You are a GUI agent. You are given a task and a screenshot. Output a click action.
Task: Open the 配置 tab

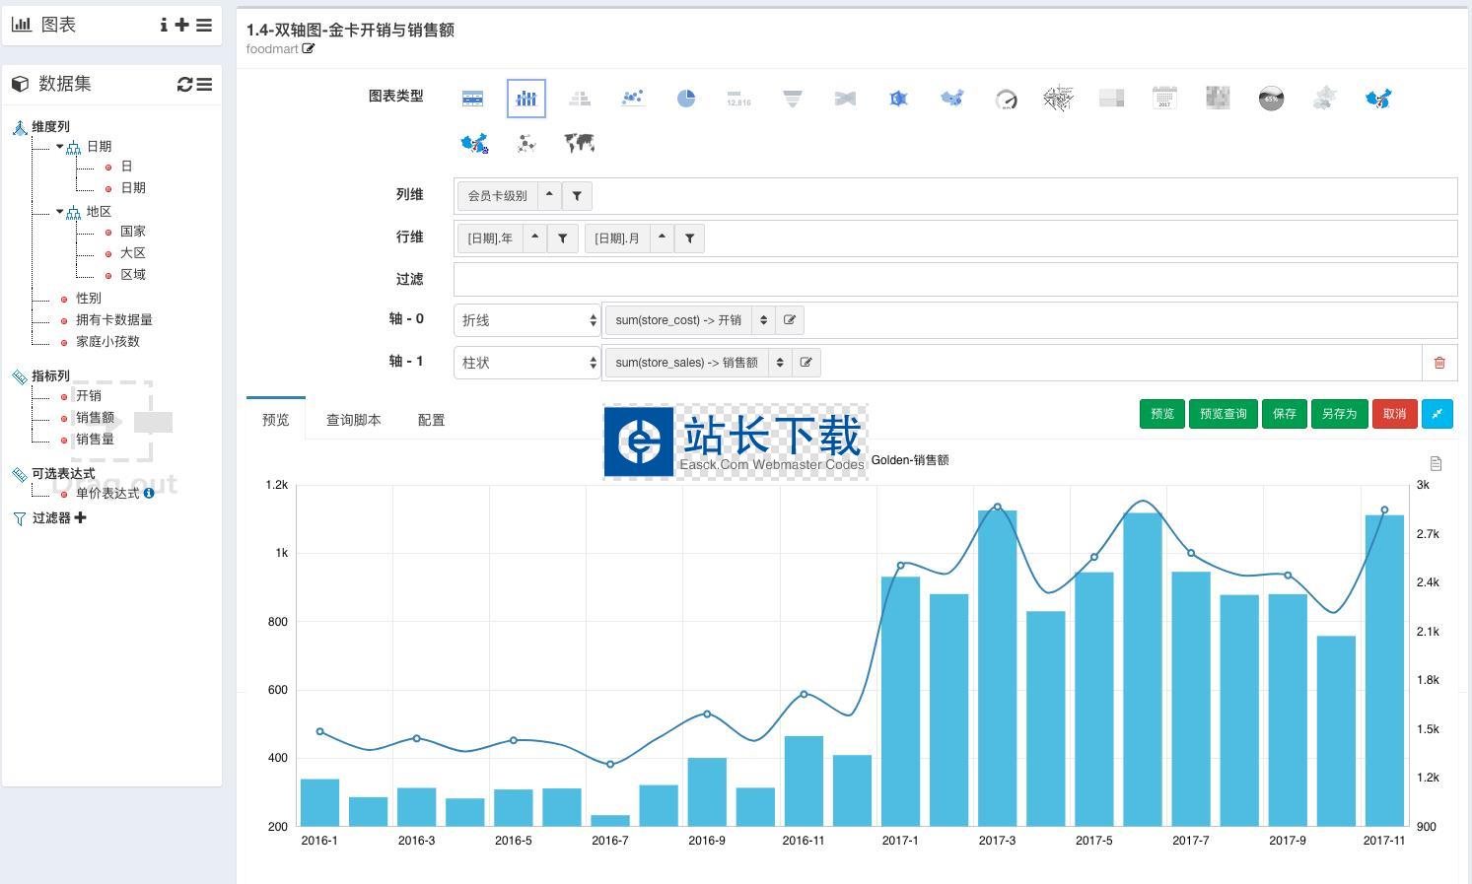click(x=431, y=420)
